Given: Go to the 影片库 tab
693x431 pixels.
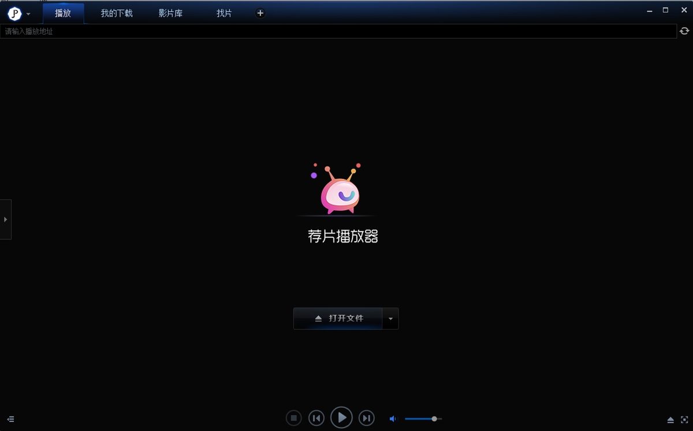Looking at the screenshot, I should tap(170, 13).
